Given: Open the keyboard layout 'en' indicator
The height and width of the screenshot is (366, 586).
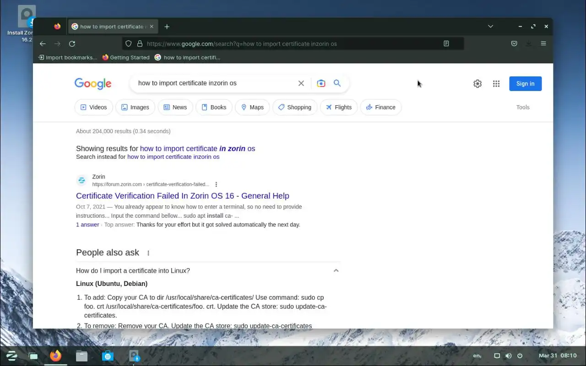Looking at the screenshot, I should [477, 355].
